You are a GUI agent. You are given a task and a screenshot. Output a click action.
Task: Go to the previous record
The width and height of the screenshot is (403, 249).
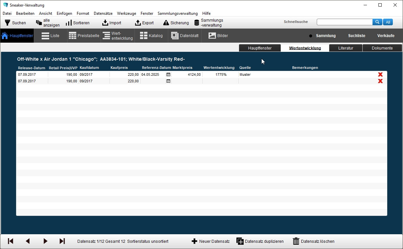pos(28,241)
